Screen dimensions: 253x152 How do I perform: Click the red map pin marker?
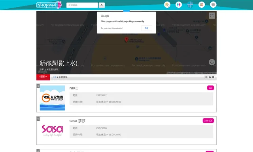[126, 40]
